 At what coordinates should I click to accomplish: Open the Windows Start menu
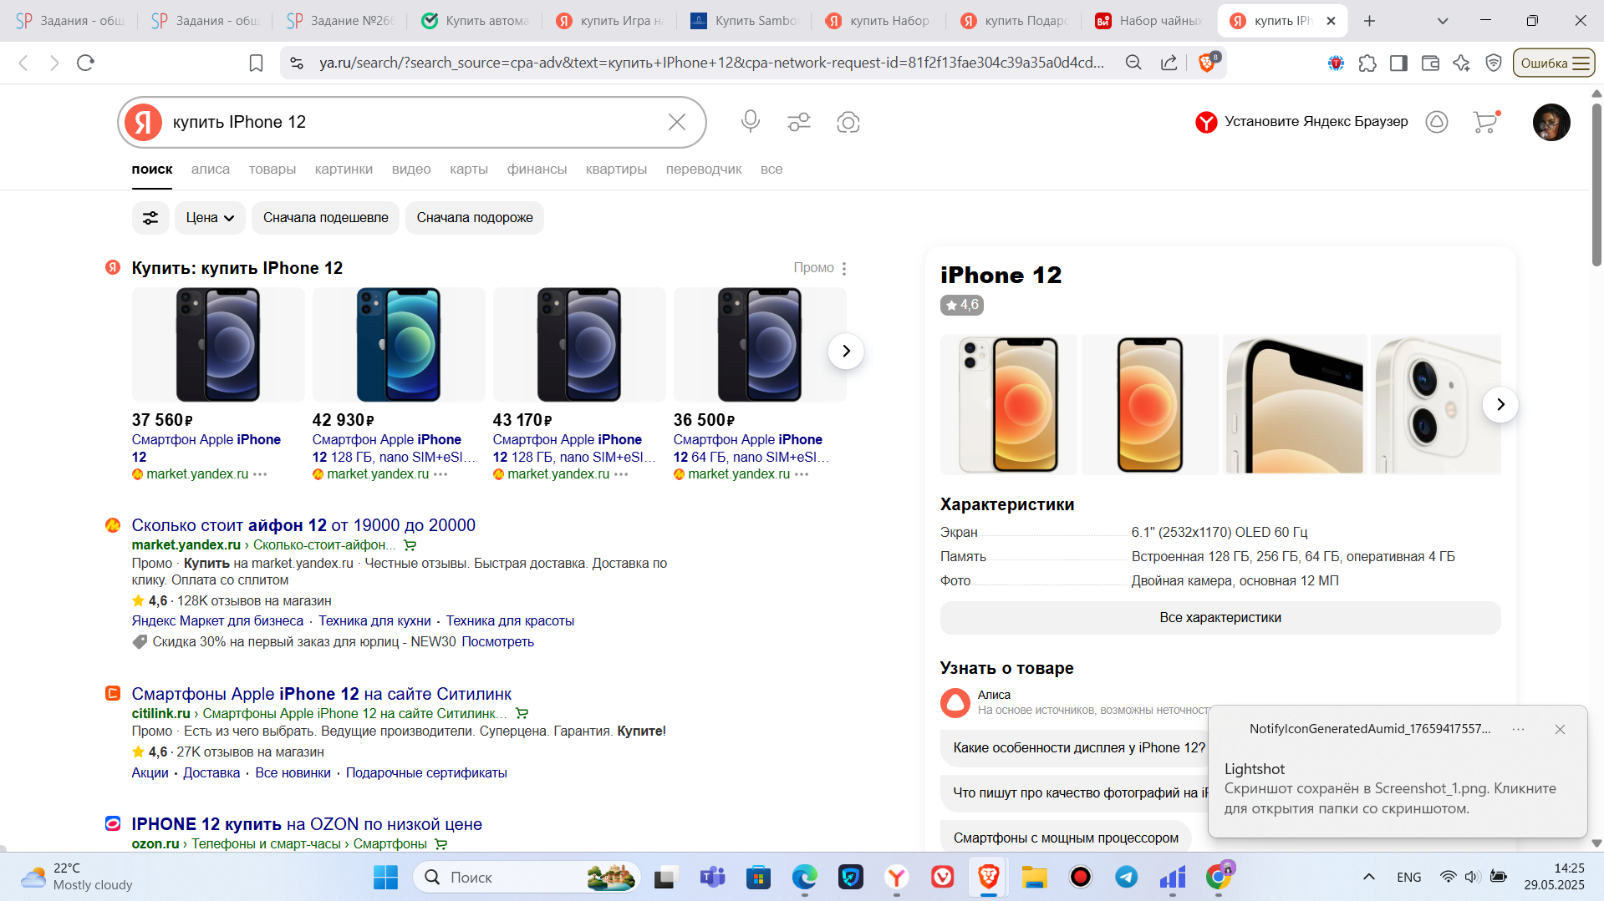point(385,877)
